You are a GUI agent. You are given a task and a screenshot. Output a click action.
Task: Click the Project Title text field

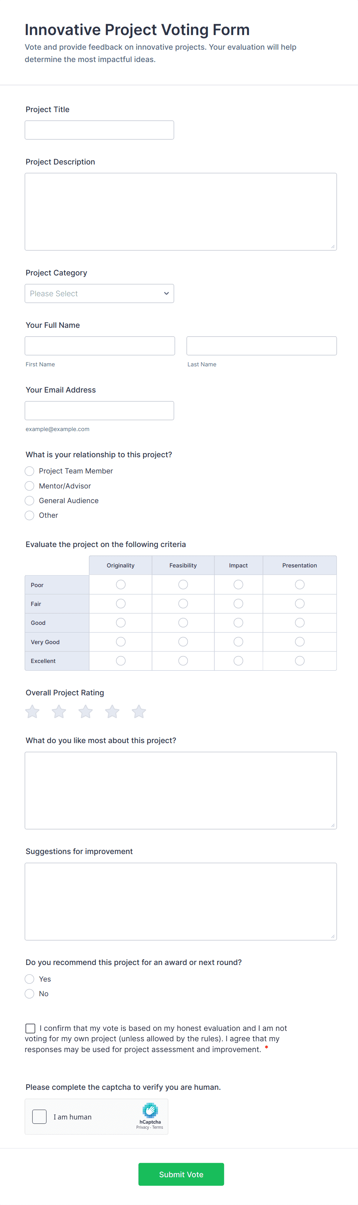pos(99,130)
